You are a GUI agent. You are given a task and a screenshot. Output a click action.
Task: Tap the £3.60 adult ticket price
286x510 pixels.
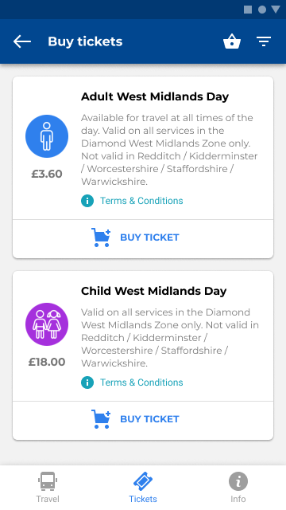47,174
